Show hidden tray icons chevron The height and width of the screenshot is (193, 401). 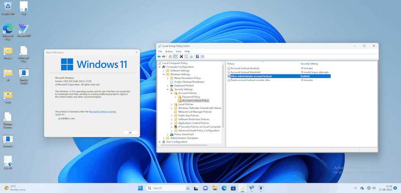click(x=355, y=188)
